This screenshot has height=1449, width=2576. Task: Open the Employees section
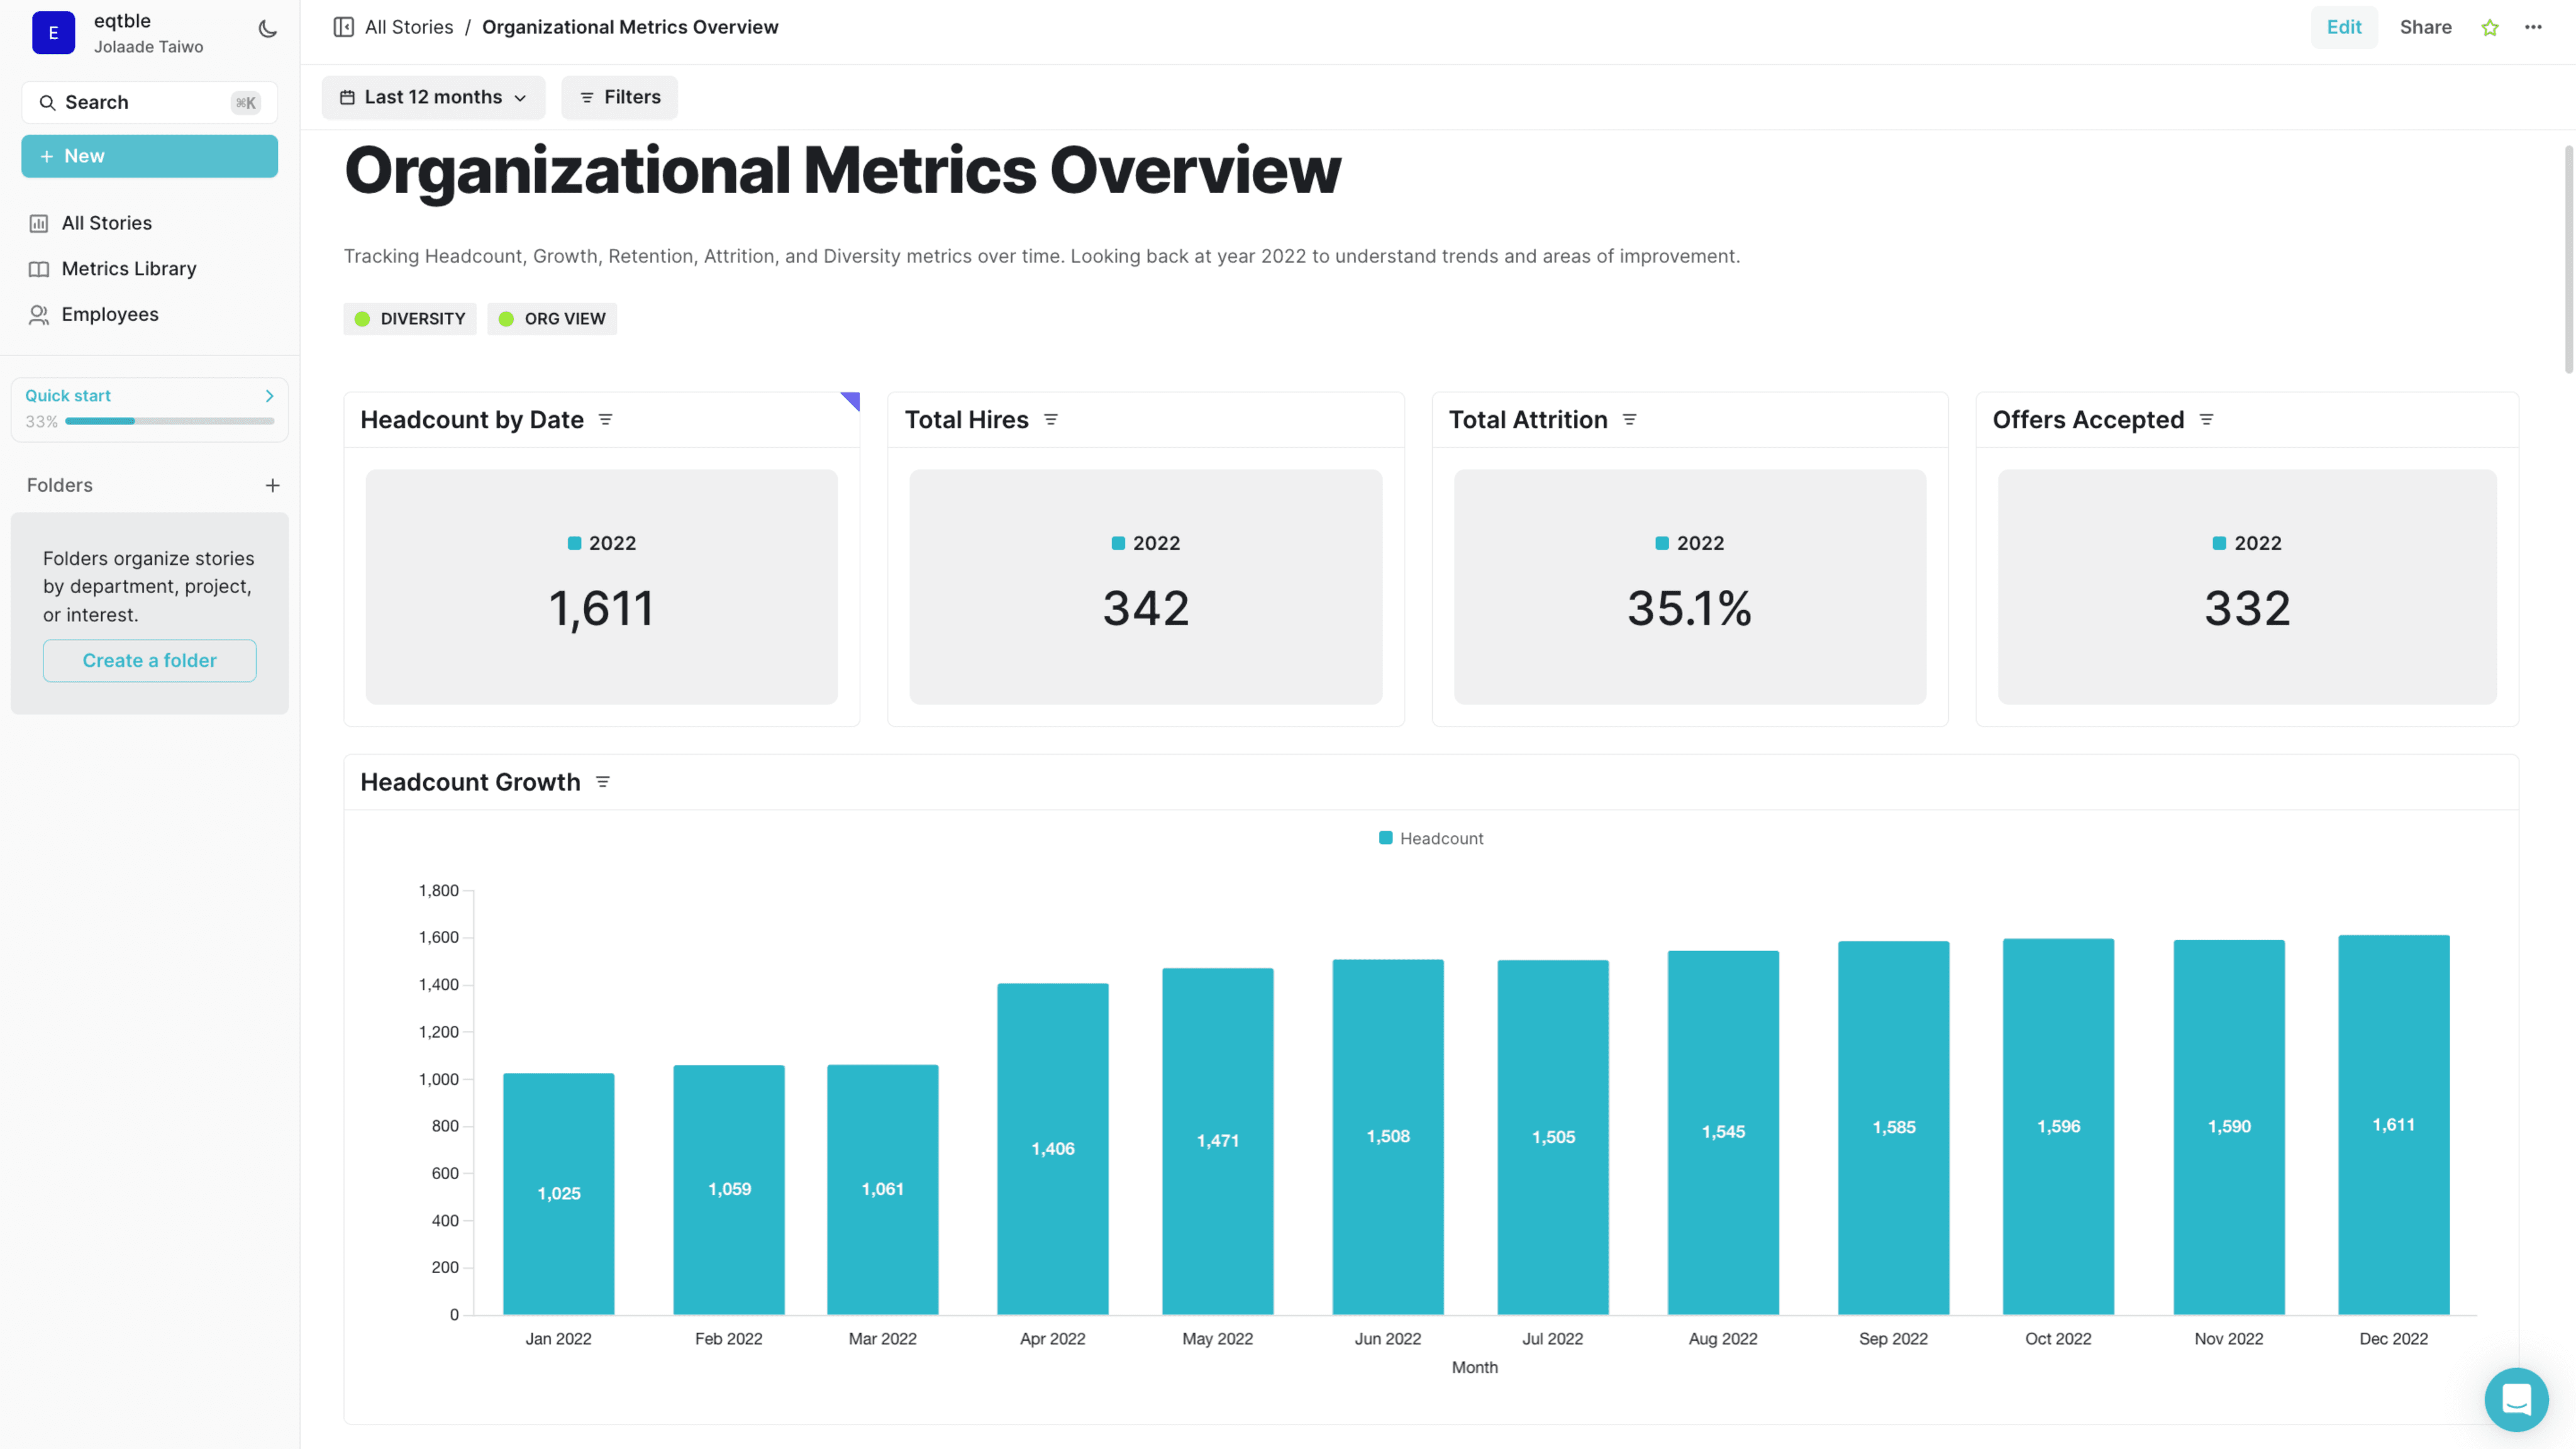(x=110, y=315)
